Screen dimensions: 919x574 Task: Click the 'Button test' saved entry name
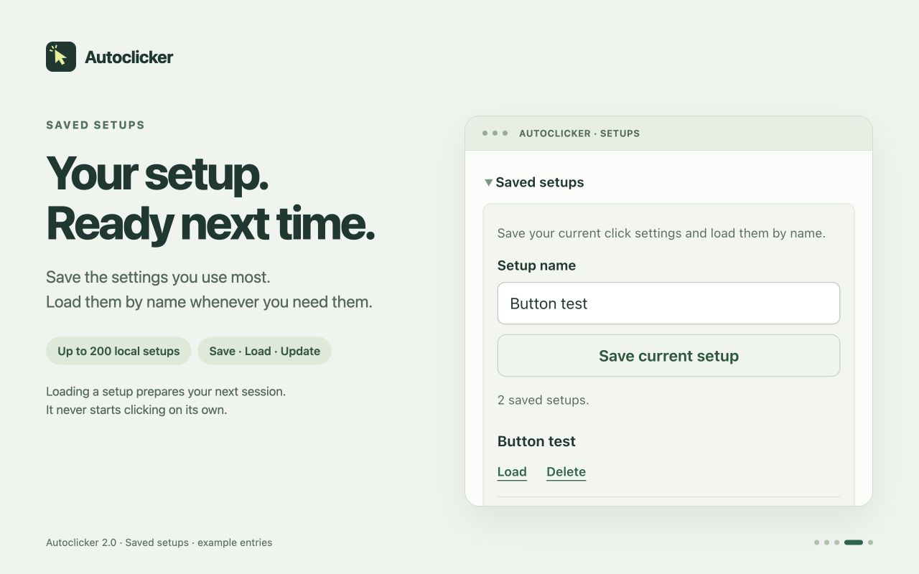(x=536, y=441)
